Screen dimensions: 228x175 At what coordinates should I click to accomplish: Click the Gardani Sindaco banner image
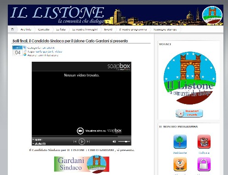tap(82, 164)
